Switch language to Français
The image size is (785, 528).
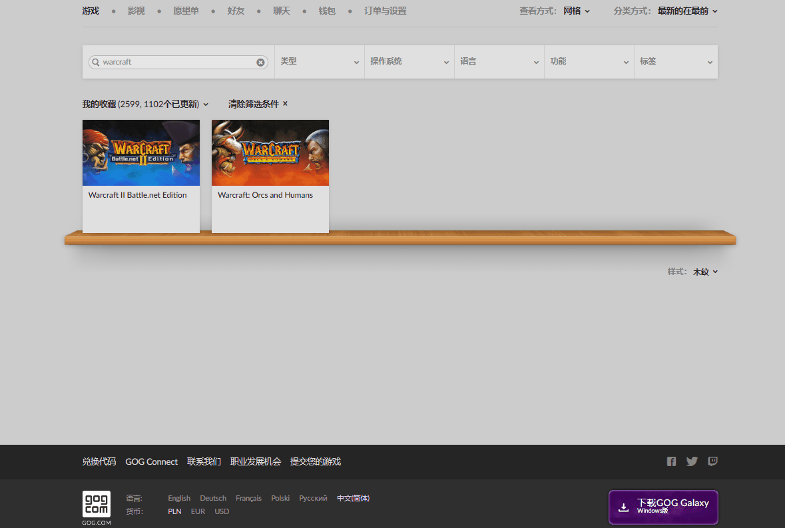[249, 499]
